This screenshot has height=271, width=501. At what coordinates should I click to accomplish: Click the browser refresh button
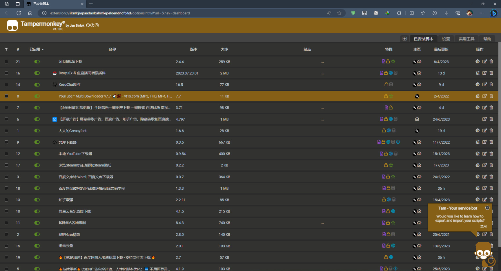click(x=19, y=13)
